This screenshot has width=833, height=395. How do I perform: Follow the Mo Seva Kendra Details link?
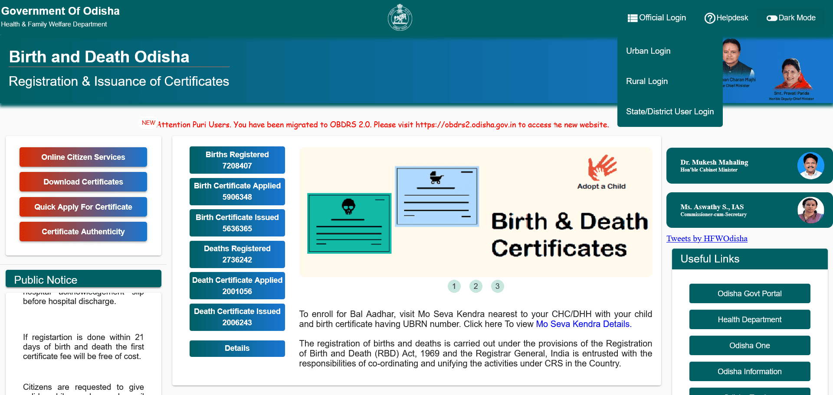click(x=582, y=324)
